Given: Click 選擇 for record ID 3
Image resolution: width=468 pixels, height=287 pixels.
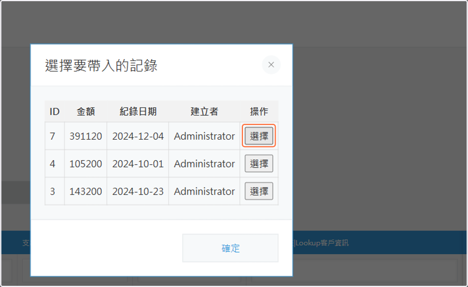Looking at the screenshot, I should tap(259, 191).
